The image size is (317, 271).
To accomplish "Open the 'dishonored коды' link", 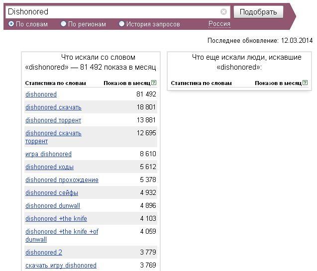I will pos(50,167).
